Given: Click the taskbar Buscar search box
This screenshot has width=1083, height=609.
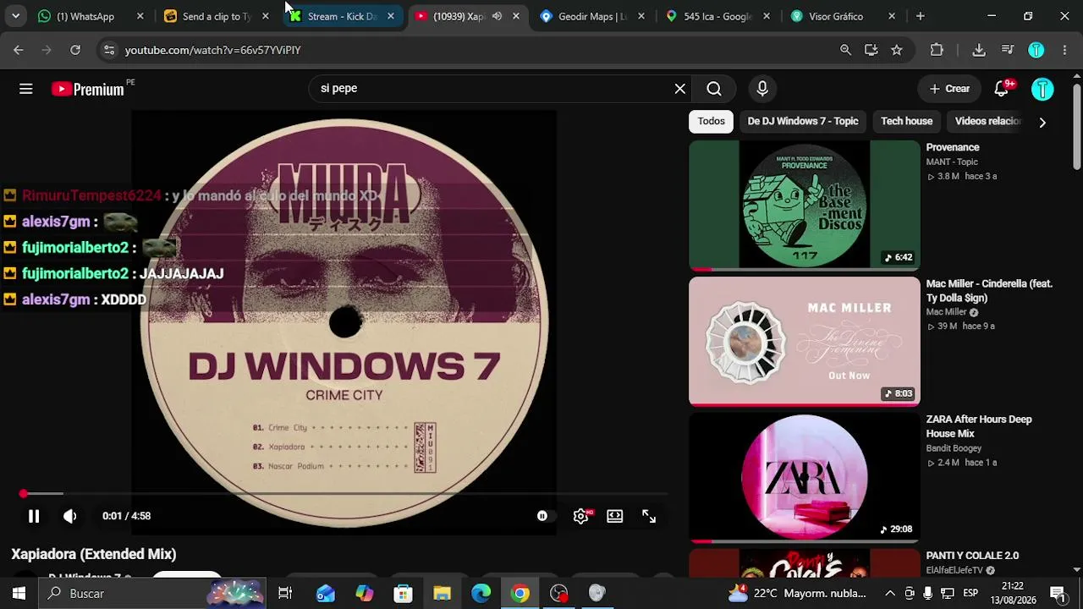Looking at the screenshot, I should pyautogui.click(x=152, y=594).
